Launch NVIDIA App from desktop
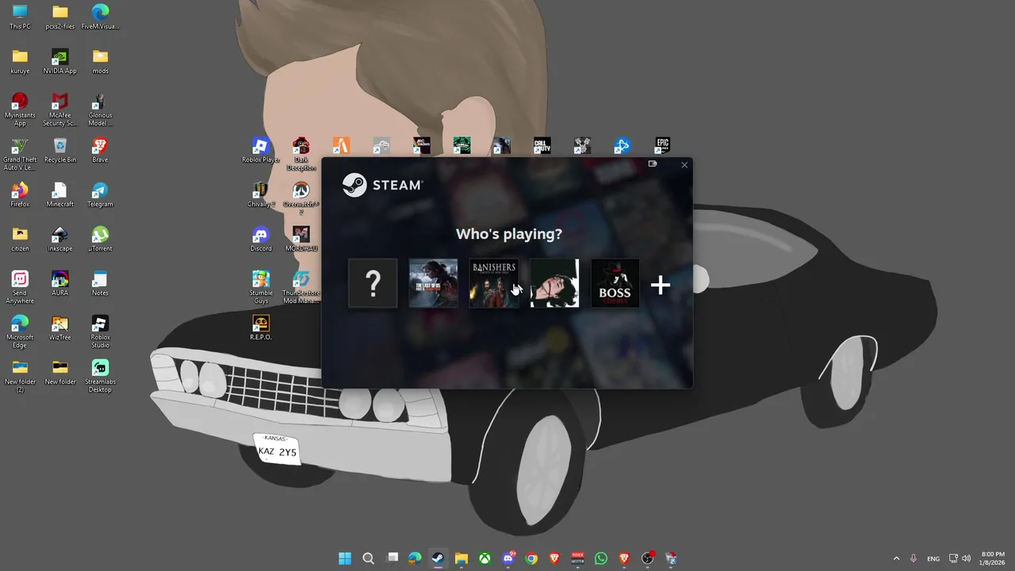This screenshot has height=571, width=1015. point(60,61)
